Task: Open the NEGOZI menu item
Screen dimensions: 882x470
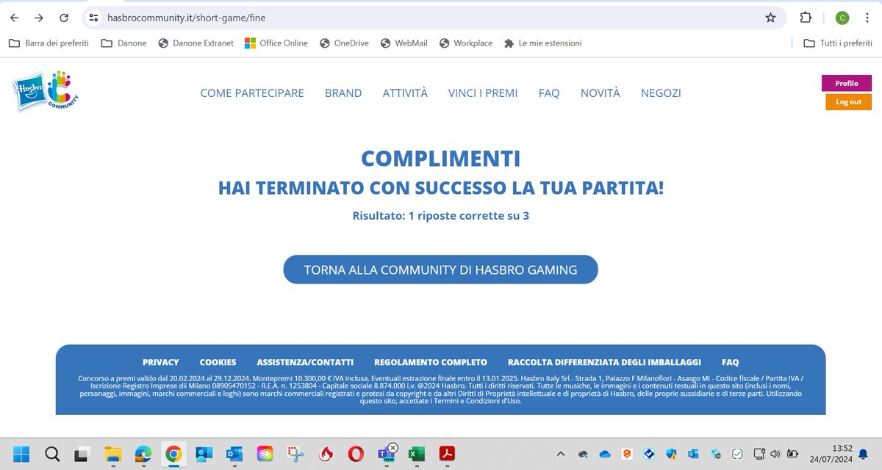Action: point(661,93)
